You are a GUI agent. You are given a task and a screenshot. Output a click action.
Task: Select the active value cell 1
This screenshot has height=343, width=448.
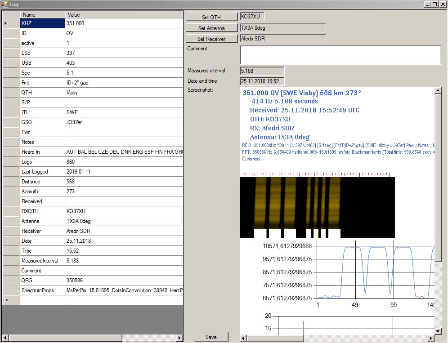point(124,43)
